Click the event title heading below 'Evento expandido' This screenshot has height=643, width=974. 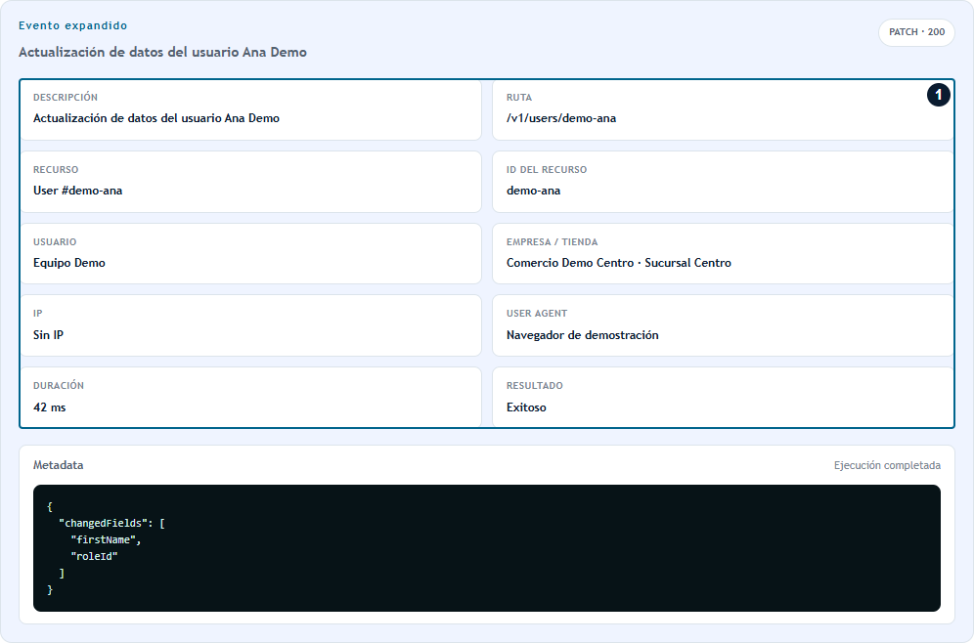[162, 52]
